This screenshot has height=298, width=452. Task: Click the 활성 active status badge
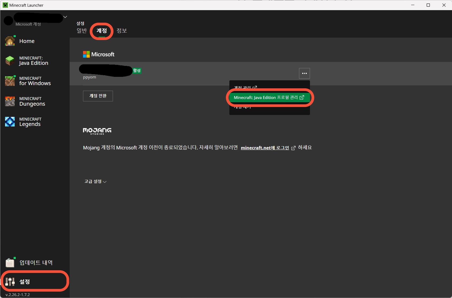pyautogui.click(x=137, y=71)
